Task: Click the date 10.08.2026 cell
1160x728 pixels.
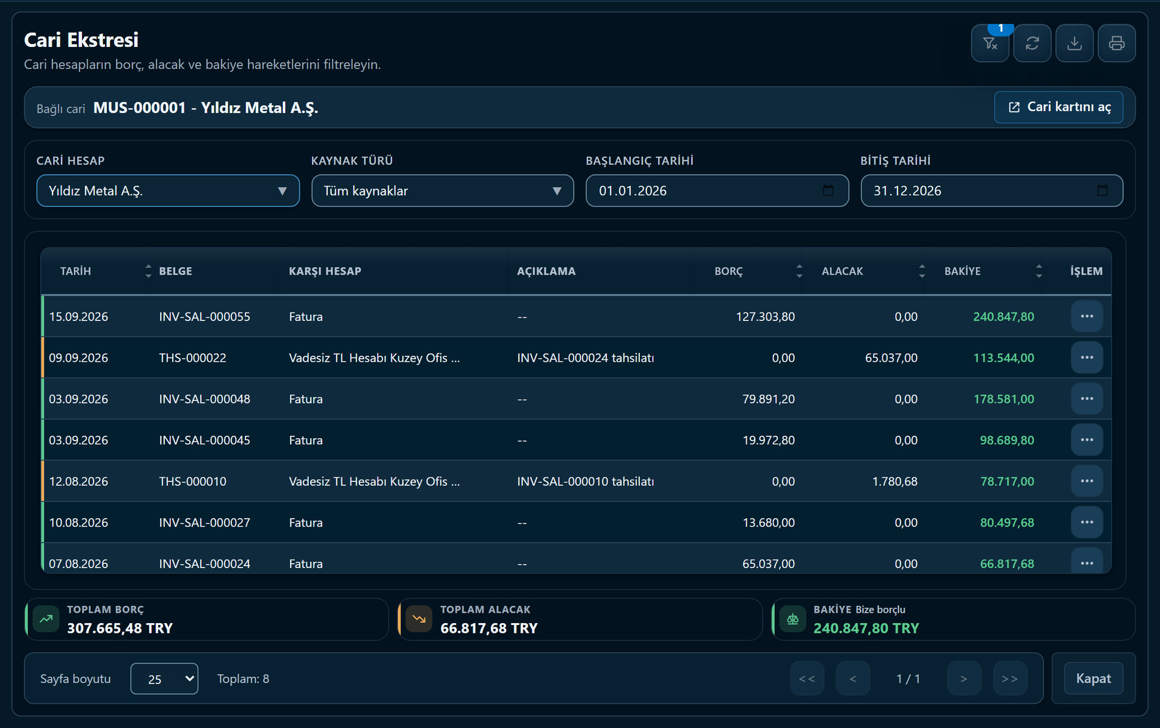Action: [78, 523]
